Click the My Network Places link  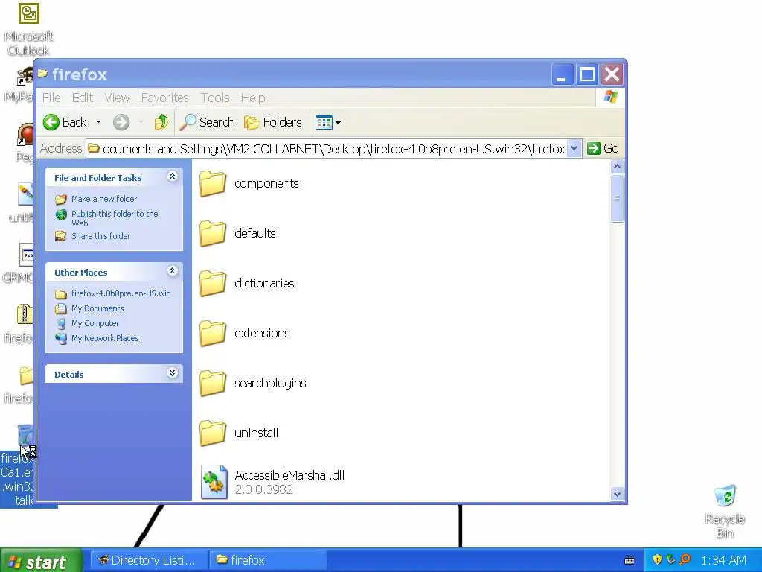[105, 338]
